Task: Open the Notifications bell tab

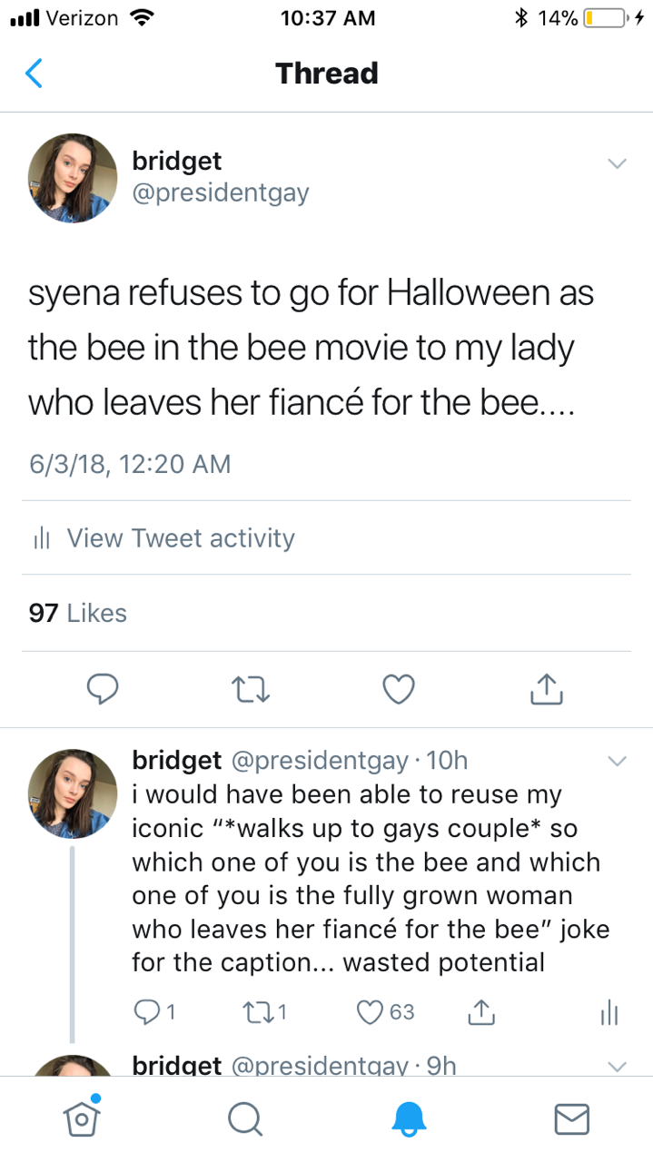Action: 409,1118
